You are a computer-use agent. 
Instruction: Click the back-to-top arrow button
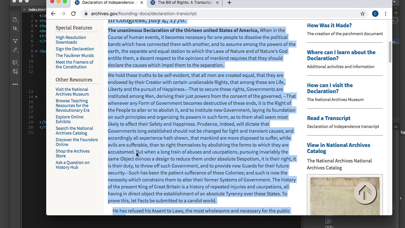[x=365, y=193]
